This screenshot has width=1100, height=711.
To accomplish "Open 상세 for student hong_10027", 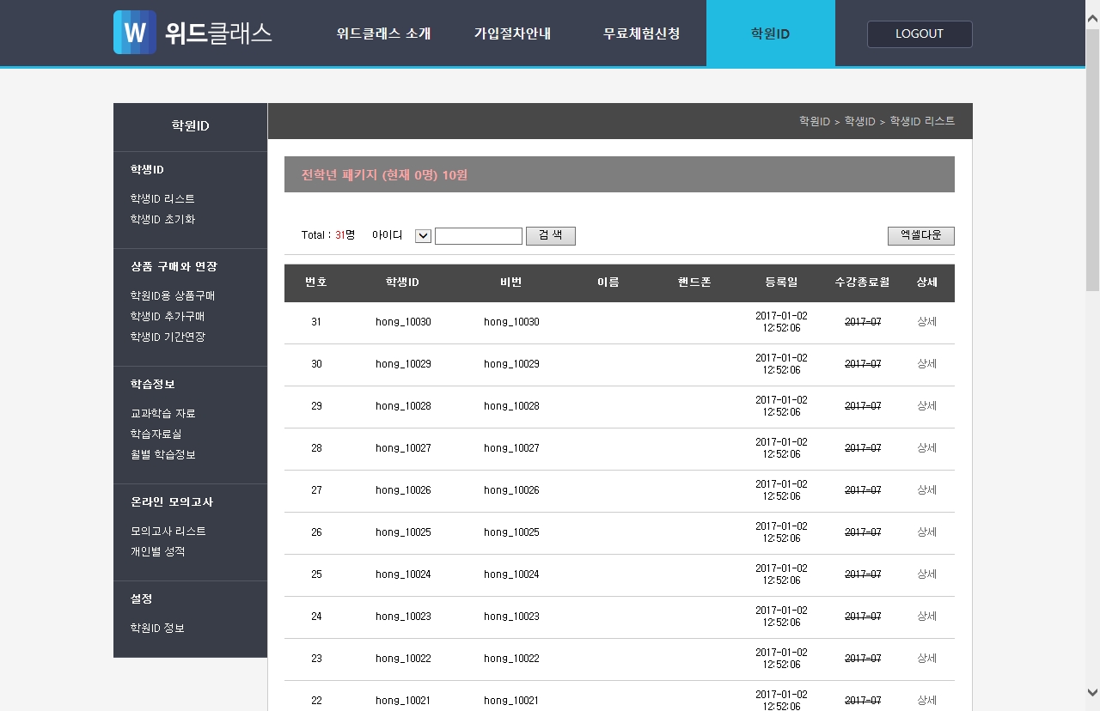I will click(926, 448).
